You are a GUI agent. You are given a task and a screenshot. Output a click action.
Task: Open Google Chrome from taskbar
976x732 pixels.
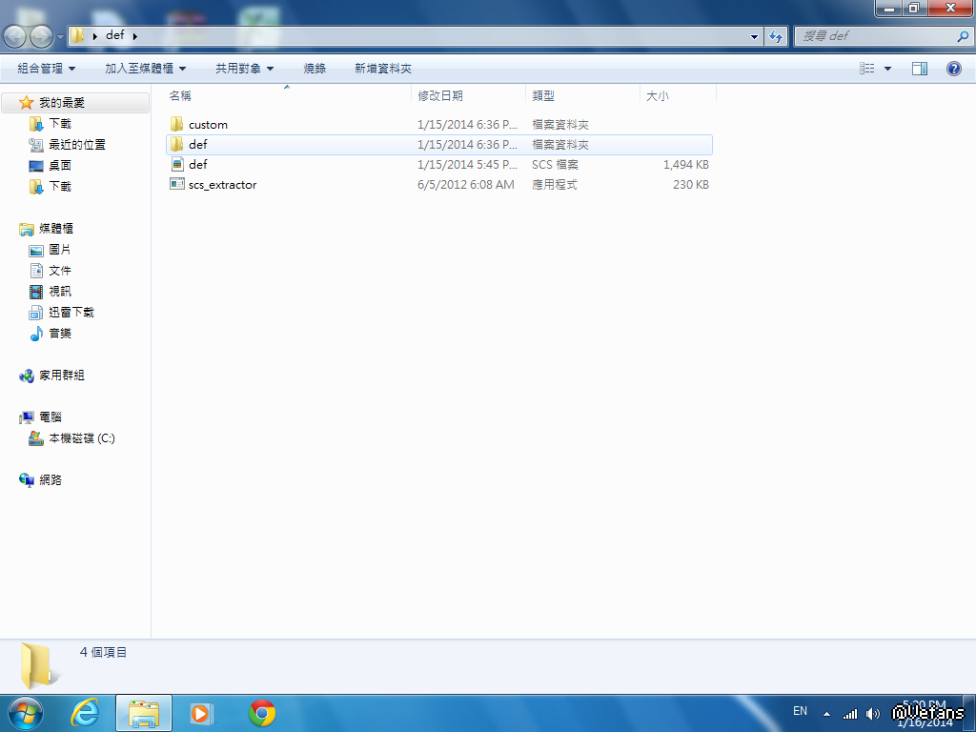click(262, 713)
